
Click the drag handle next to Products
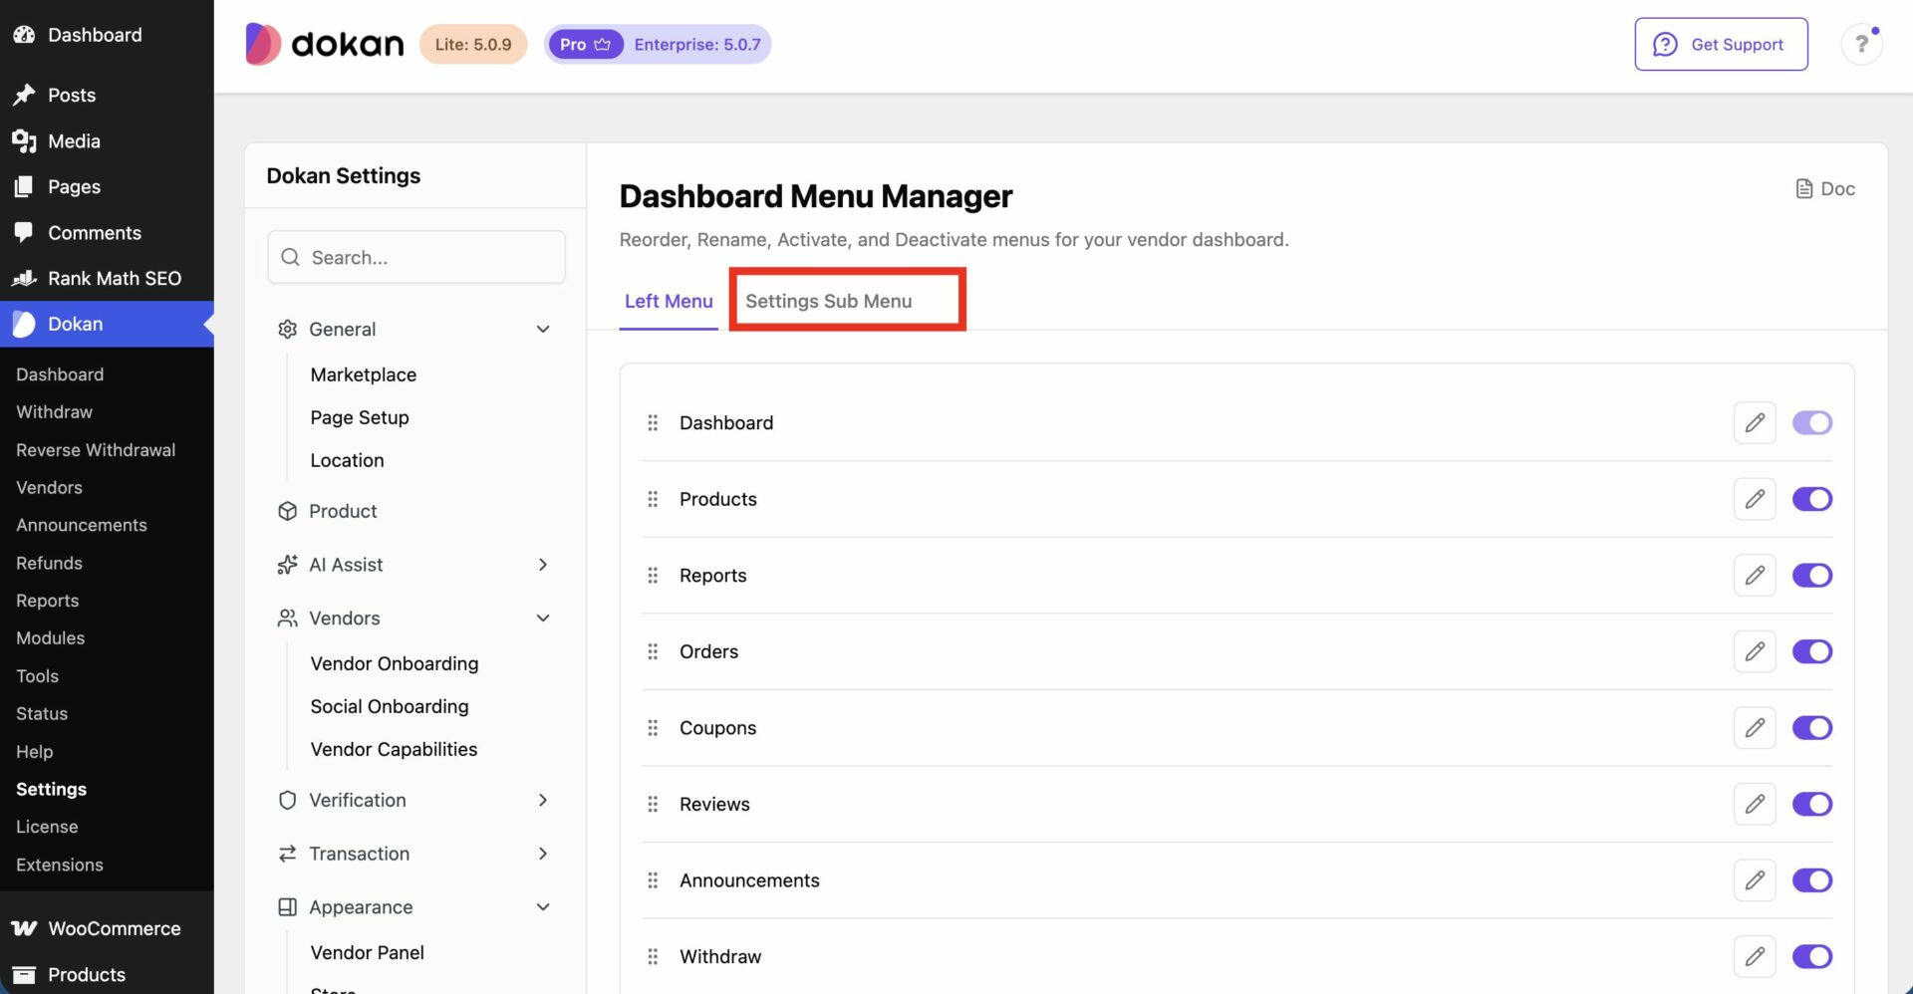coord(653,499)
